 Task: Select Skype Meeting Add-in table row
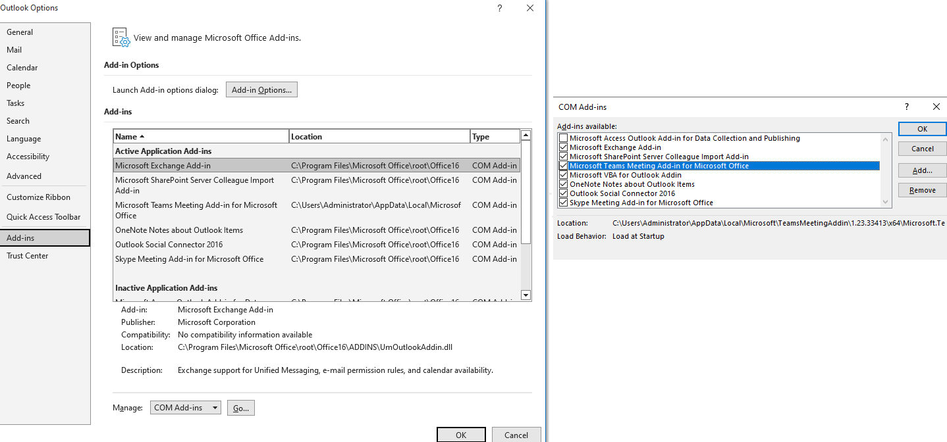tap(316, 259)
